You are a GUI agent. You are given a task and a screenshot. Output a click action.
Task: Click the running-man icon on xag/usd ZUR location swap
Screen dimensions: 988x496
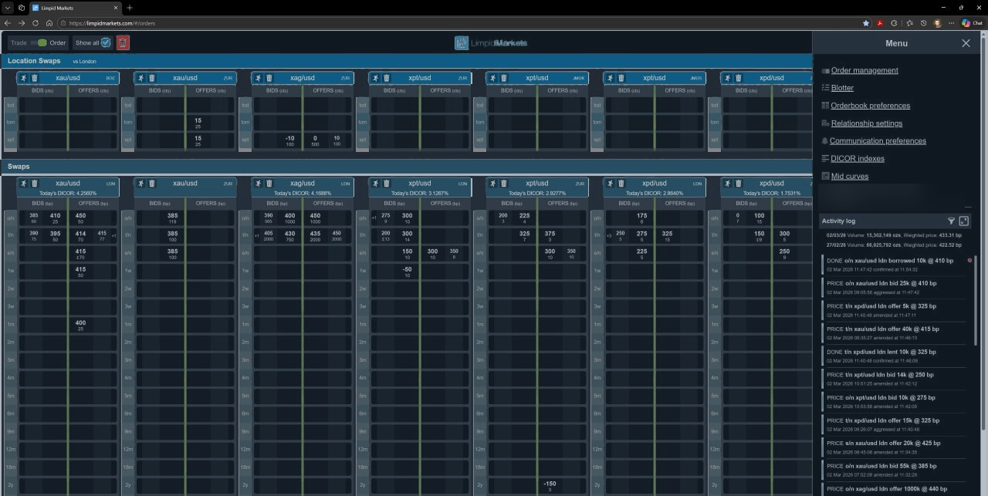point(258,78)
